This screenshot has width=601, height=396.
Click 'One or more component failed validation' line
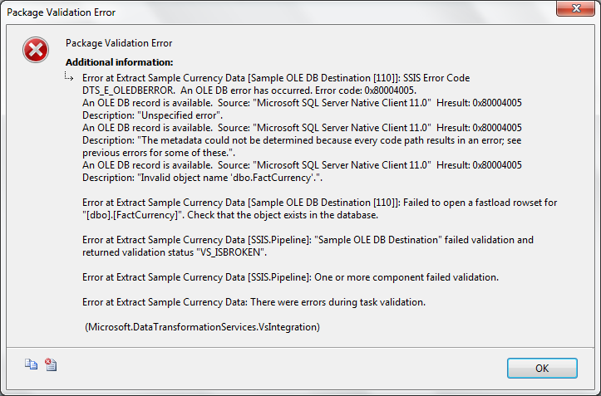(291, 277)
